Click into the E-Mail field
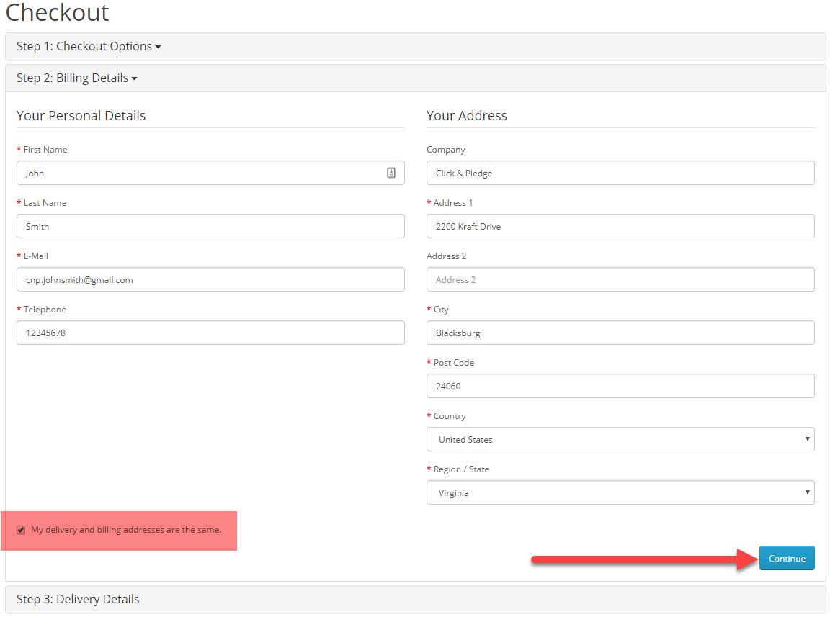The width and height of the screenshot is (830, 617). tap(210, 279)
